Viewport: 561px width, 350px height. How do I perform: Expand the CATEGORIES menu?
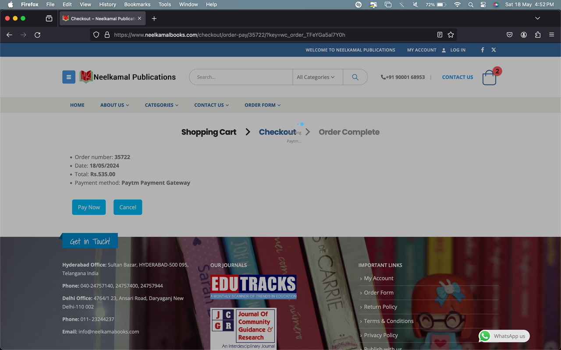[162, 105]
